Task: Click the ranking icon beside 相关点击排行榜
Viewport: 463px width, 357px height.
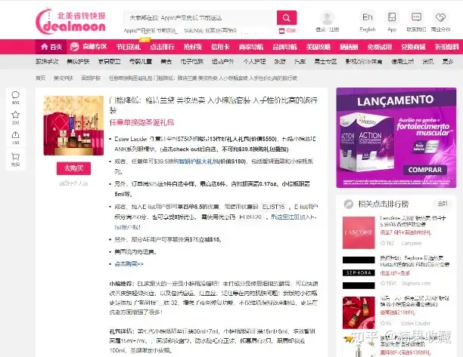Action: click(349, 204)
